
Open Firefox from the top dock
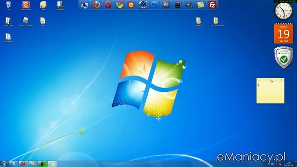[x=97, y=5]
